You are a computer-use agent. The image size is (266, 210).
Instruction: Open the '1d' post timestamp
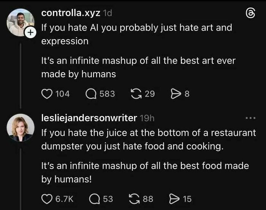click(107, 13)
